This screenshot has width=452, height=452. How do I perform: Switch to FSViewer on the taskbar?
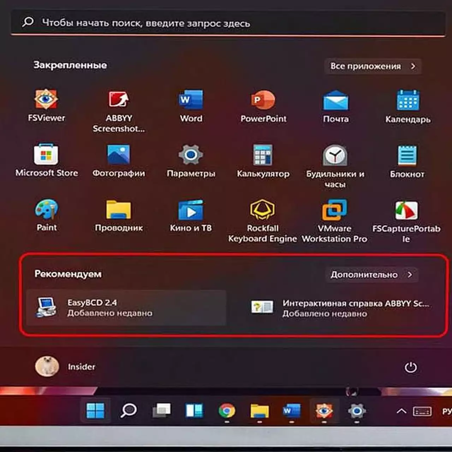(x=324, y=411)
